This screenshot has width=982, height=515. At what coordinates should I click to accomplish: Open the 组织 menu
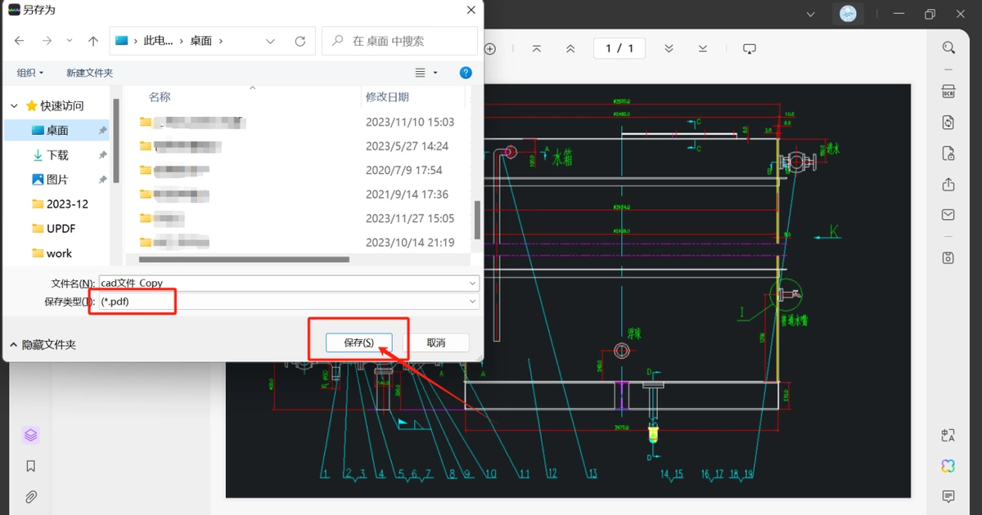click(30, 73)
